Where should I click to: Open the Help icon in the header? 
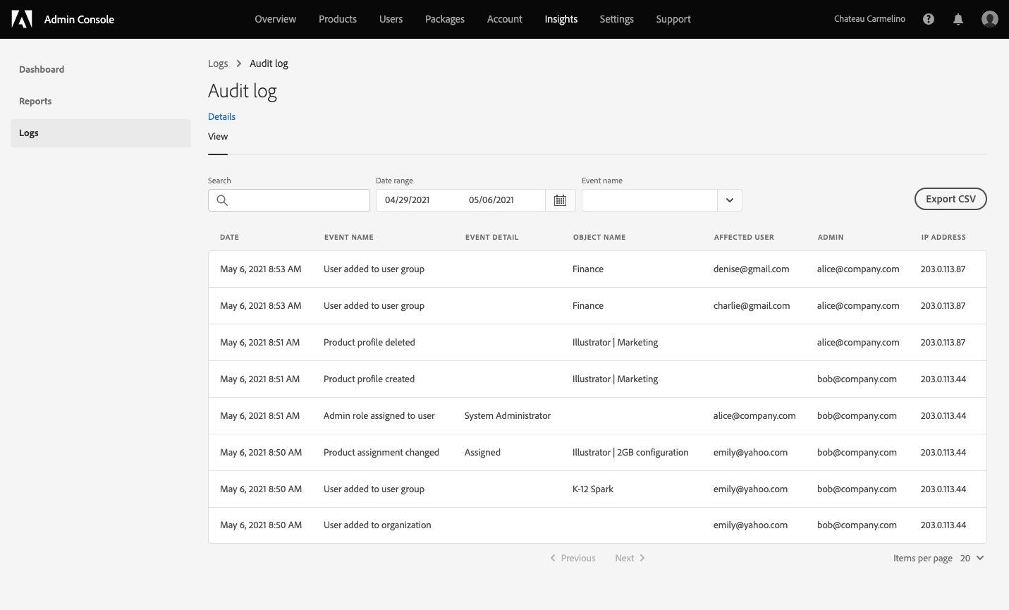[928, 19]
